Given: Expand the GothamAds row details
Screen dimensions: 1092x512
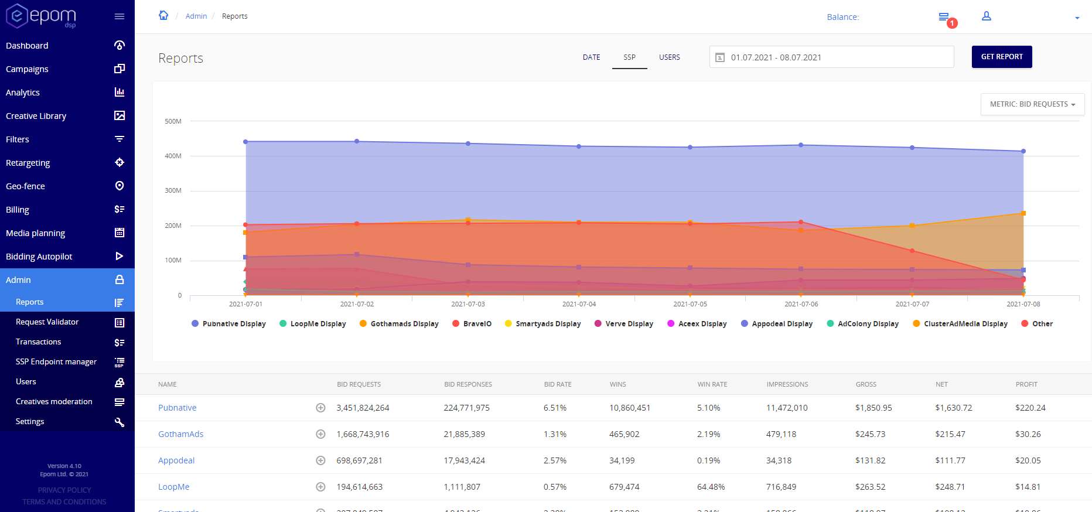Looking at the screenshot, I should coord(320,434).
